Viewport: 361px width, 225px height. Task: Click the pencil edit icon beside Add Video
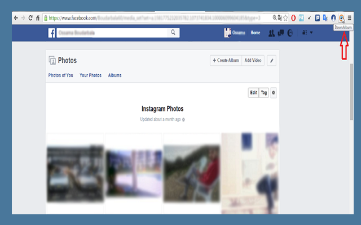tap(271, 60)
